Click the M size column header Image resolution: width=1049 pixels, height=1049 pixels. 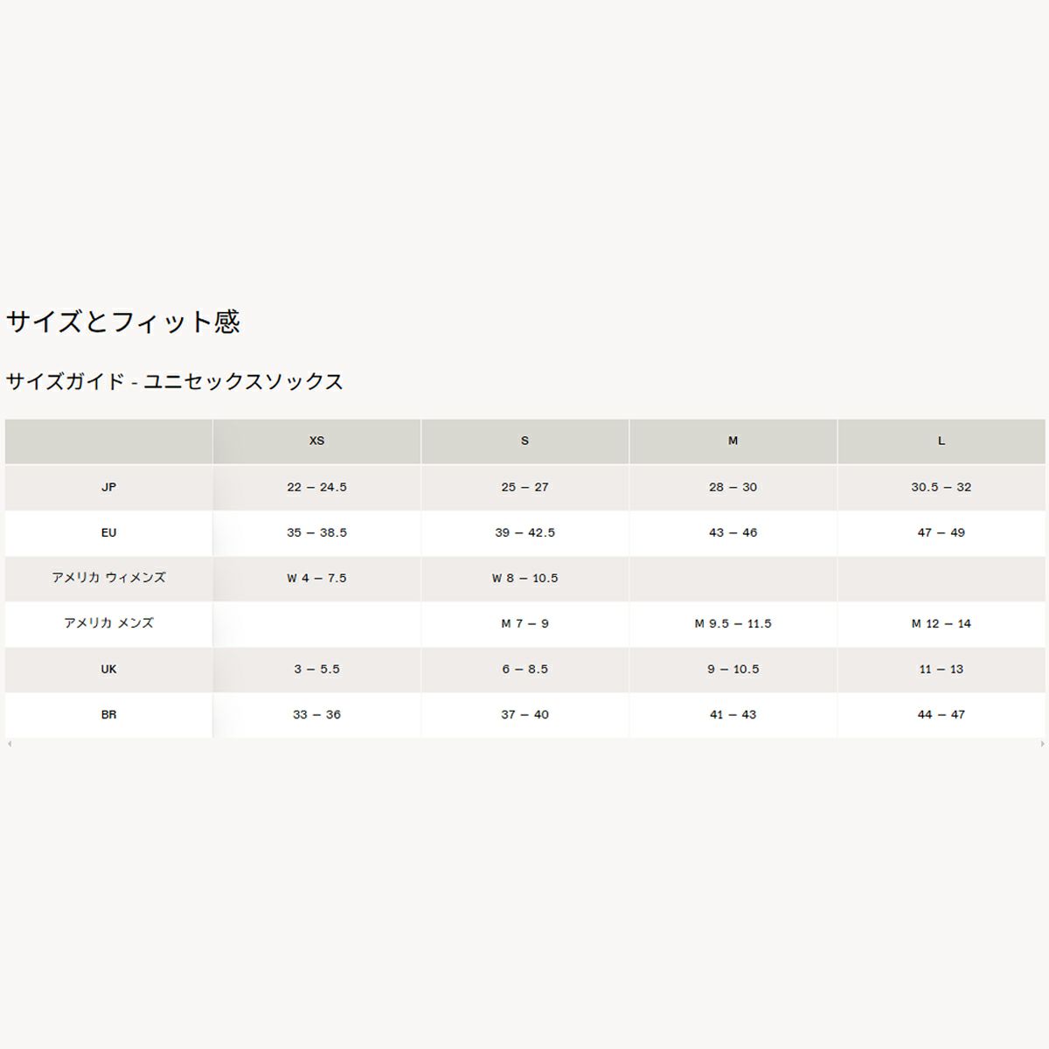click(x=733, y=441)
